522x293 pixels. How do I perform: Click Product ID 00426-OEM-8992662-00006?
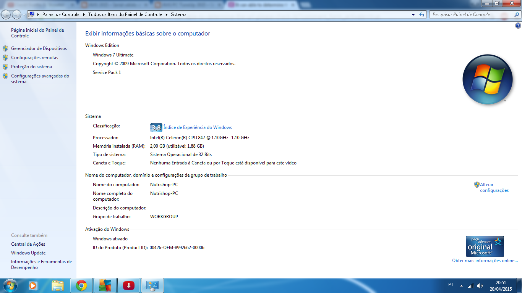pos(177,248)
